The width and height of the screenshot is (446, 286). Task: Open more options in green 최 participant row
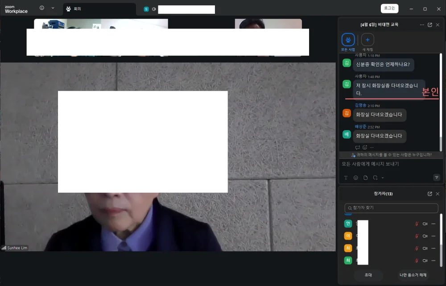pos(434,261)
